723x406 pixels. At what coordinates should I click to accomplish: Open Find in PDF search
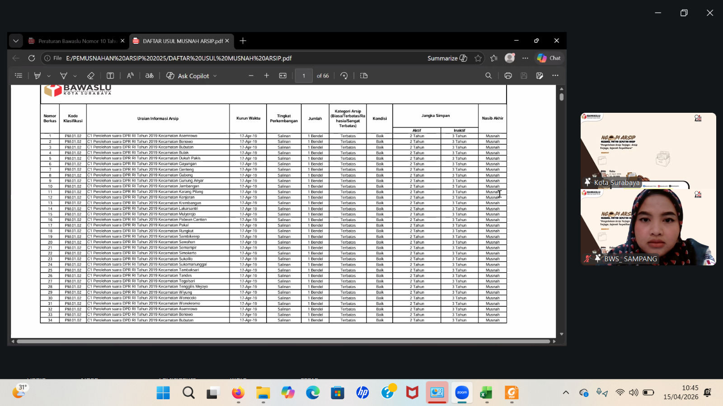[x=488, y=76]
